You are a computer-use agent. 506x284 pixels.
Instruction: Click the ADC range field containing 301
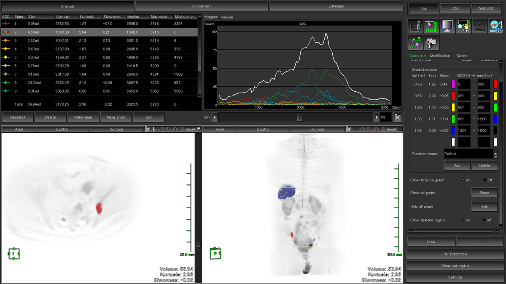[x=463, y=96]
